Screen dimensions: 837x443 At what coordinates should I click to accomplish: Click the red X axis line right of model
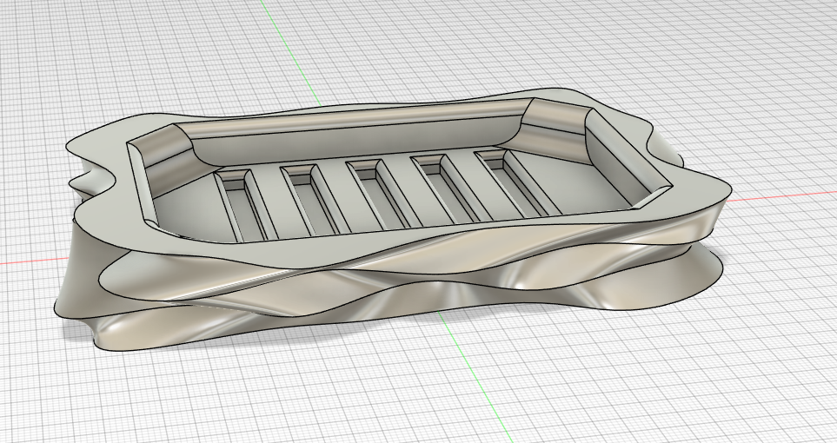point(782,196)
